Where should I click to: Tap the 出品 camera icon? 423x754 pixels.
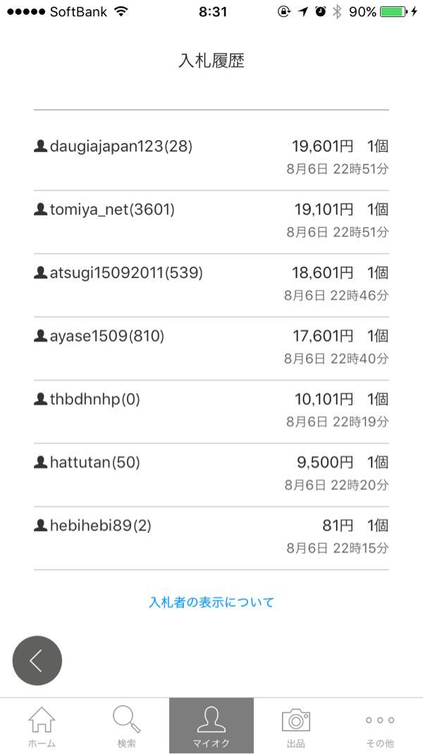click(x=296, y=721)
